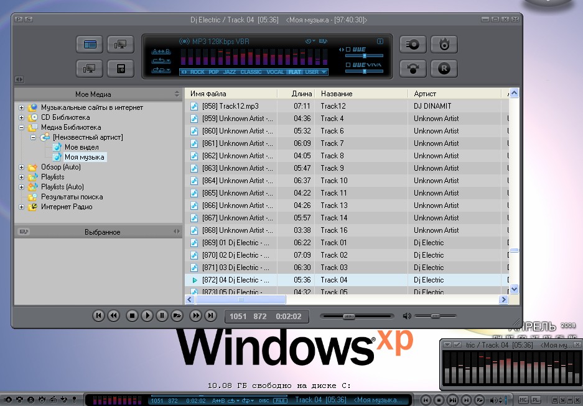Viewport: 583px width, 406px height.
Task: Click the Stop button in bottom toolbar
Action: click(x=439, y=400)
